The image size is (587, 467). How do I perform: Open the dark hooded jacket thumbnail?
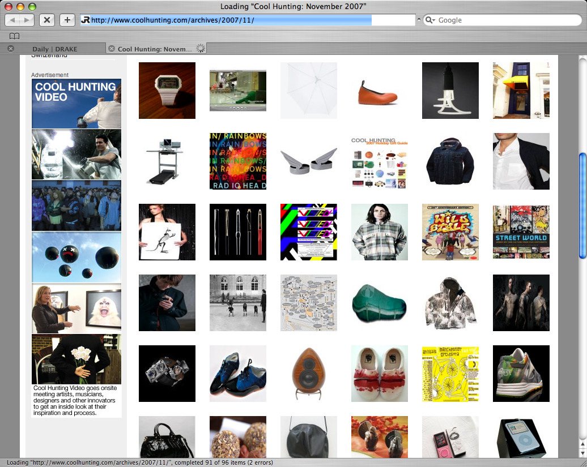pos(450,161)
